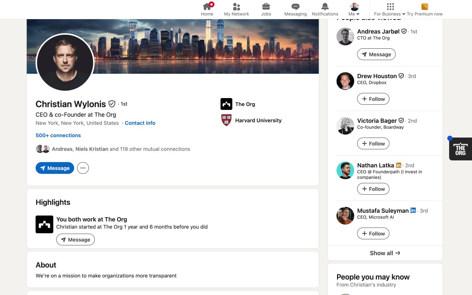This screenshot has height=295, width=472.
Task: Message Andreas Jarbøl
Action: click(x=376, y=54)
